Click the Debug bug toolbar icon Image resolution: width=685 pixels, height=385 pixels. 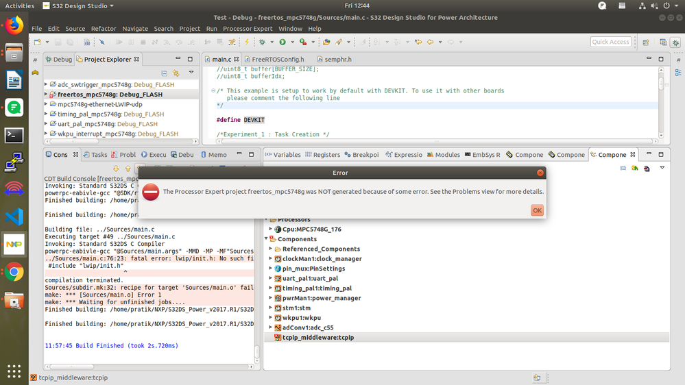(x=262, y=42)
